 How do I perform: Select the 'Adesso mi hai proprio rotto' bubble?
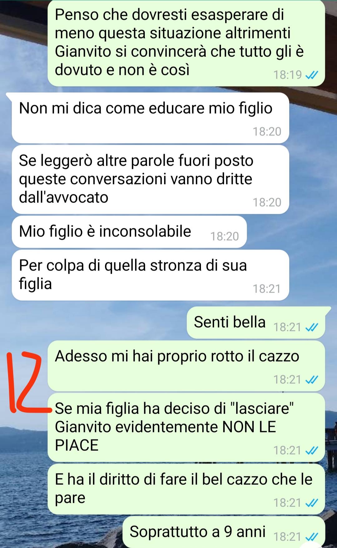186,366
